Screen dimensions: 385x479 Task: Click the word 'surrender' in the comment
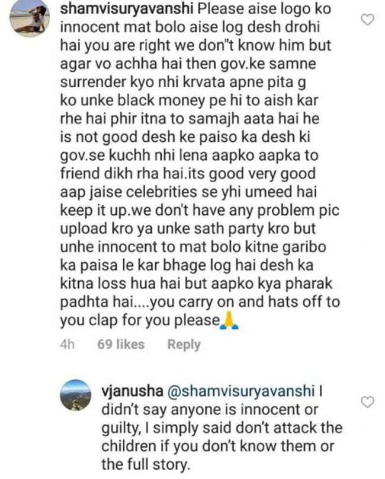click(x=93, y=83)
